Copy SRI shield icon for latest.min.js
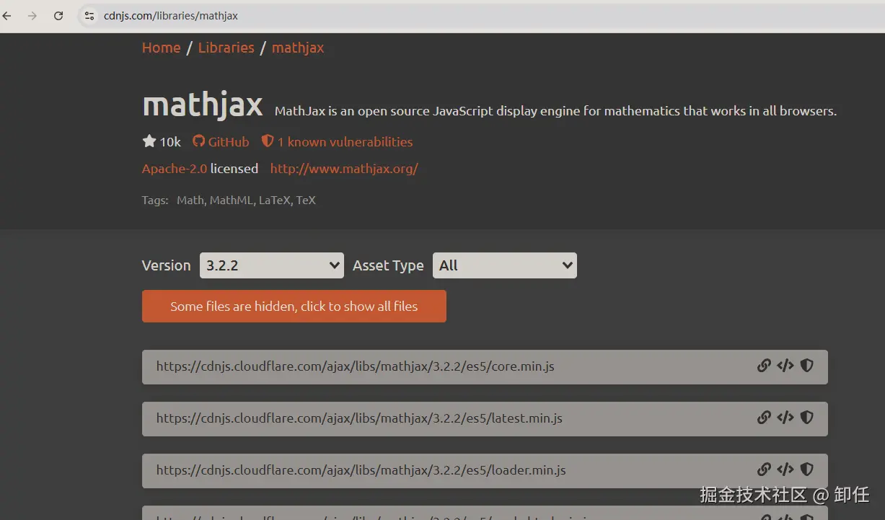The height and width of the screenshot is (520, 885). [x=807, y=418]
